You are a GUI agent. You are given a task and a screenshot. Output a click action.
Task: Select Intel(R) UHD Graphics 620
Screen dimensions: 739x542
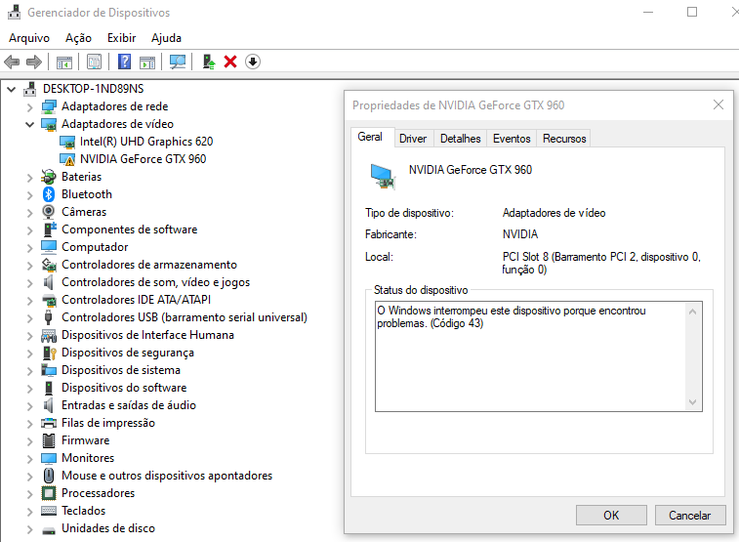click(146, 142)
